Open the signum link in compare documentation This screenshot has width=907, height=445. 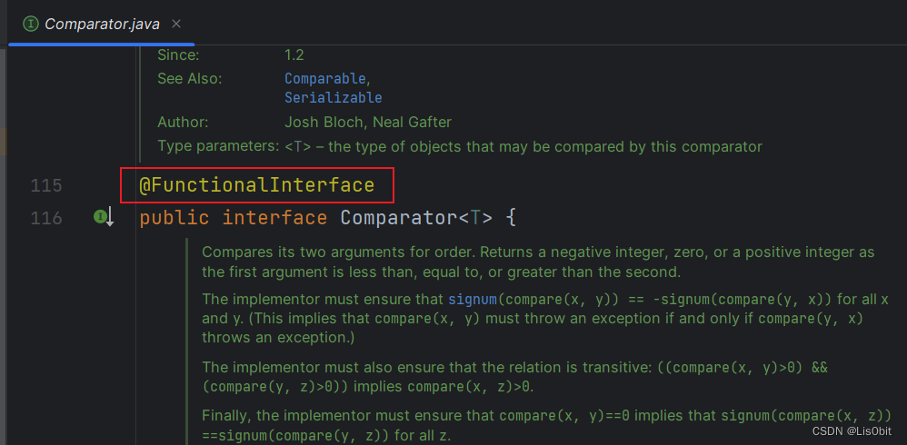click(473, 300)
